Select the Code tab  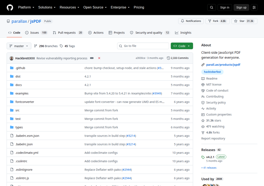(14, 33)
